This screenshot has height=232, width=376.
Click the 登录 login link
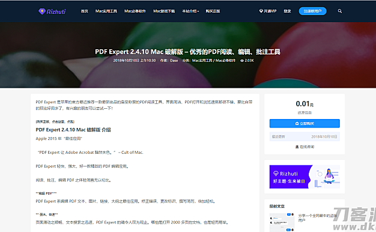(x=287, y=11)
